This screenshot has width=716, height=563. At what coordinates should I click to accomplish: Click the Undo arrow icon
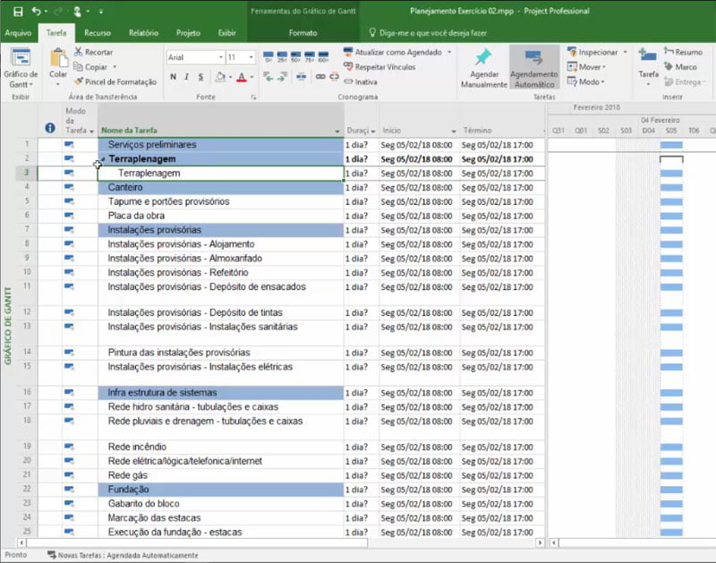[x=36, y=12]
